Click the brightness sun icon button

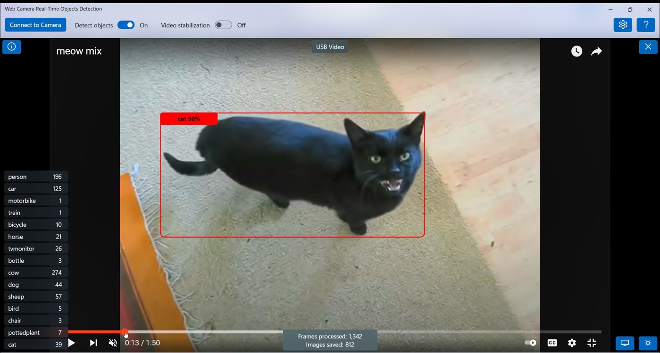click(x=648, y=343)
